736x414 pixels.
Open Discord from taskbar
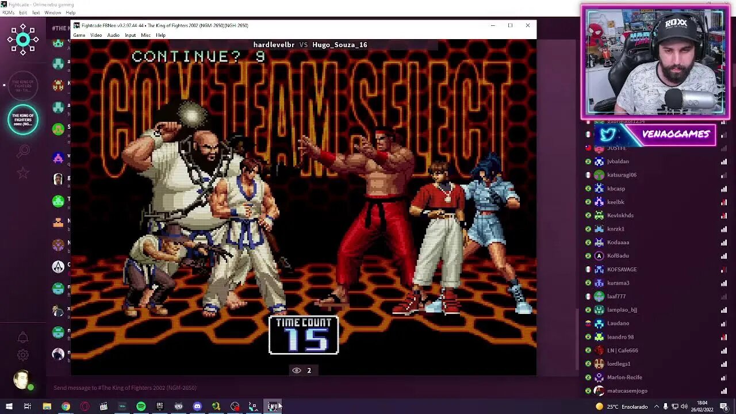[x=197, y=407]
